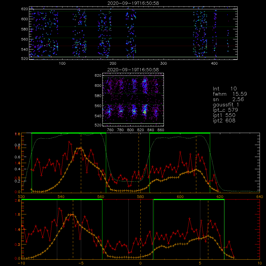Image resolution: width=266 pixels, height=266 pixels.
Task: Click y-axis label 580 of top plot
Action: [x=24, y=29]
